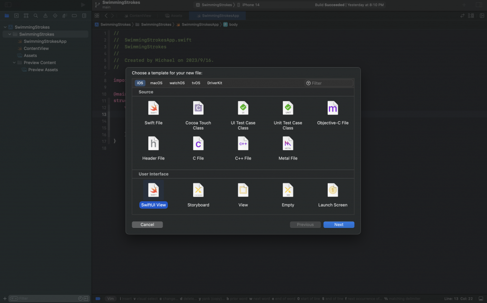Viewport: 487px width, 303px height.
Task: Choose the Launch Screen template
Action: point(332,195)
